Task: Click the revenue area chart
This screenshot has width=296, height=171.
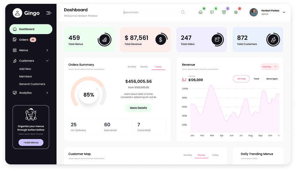Action: (235, 109)
